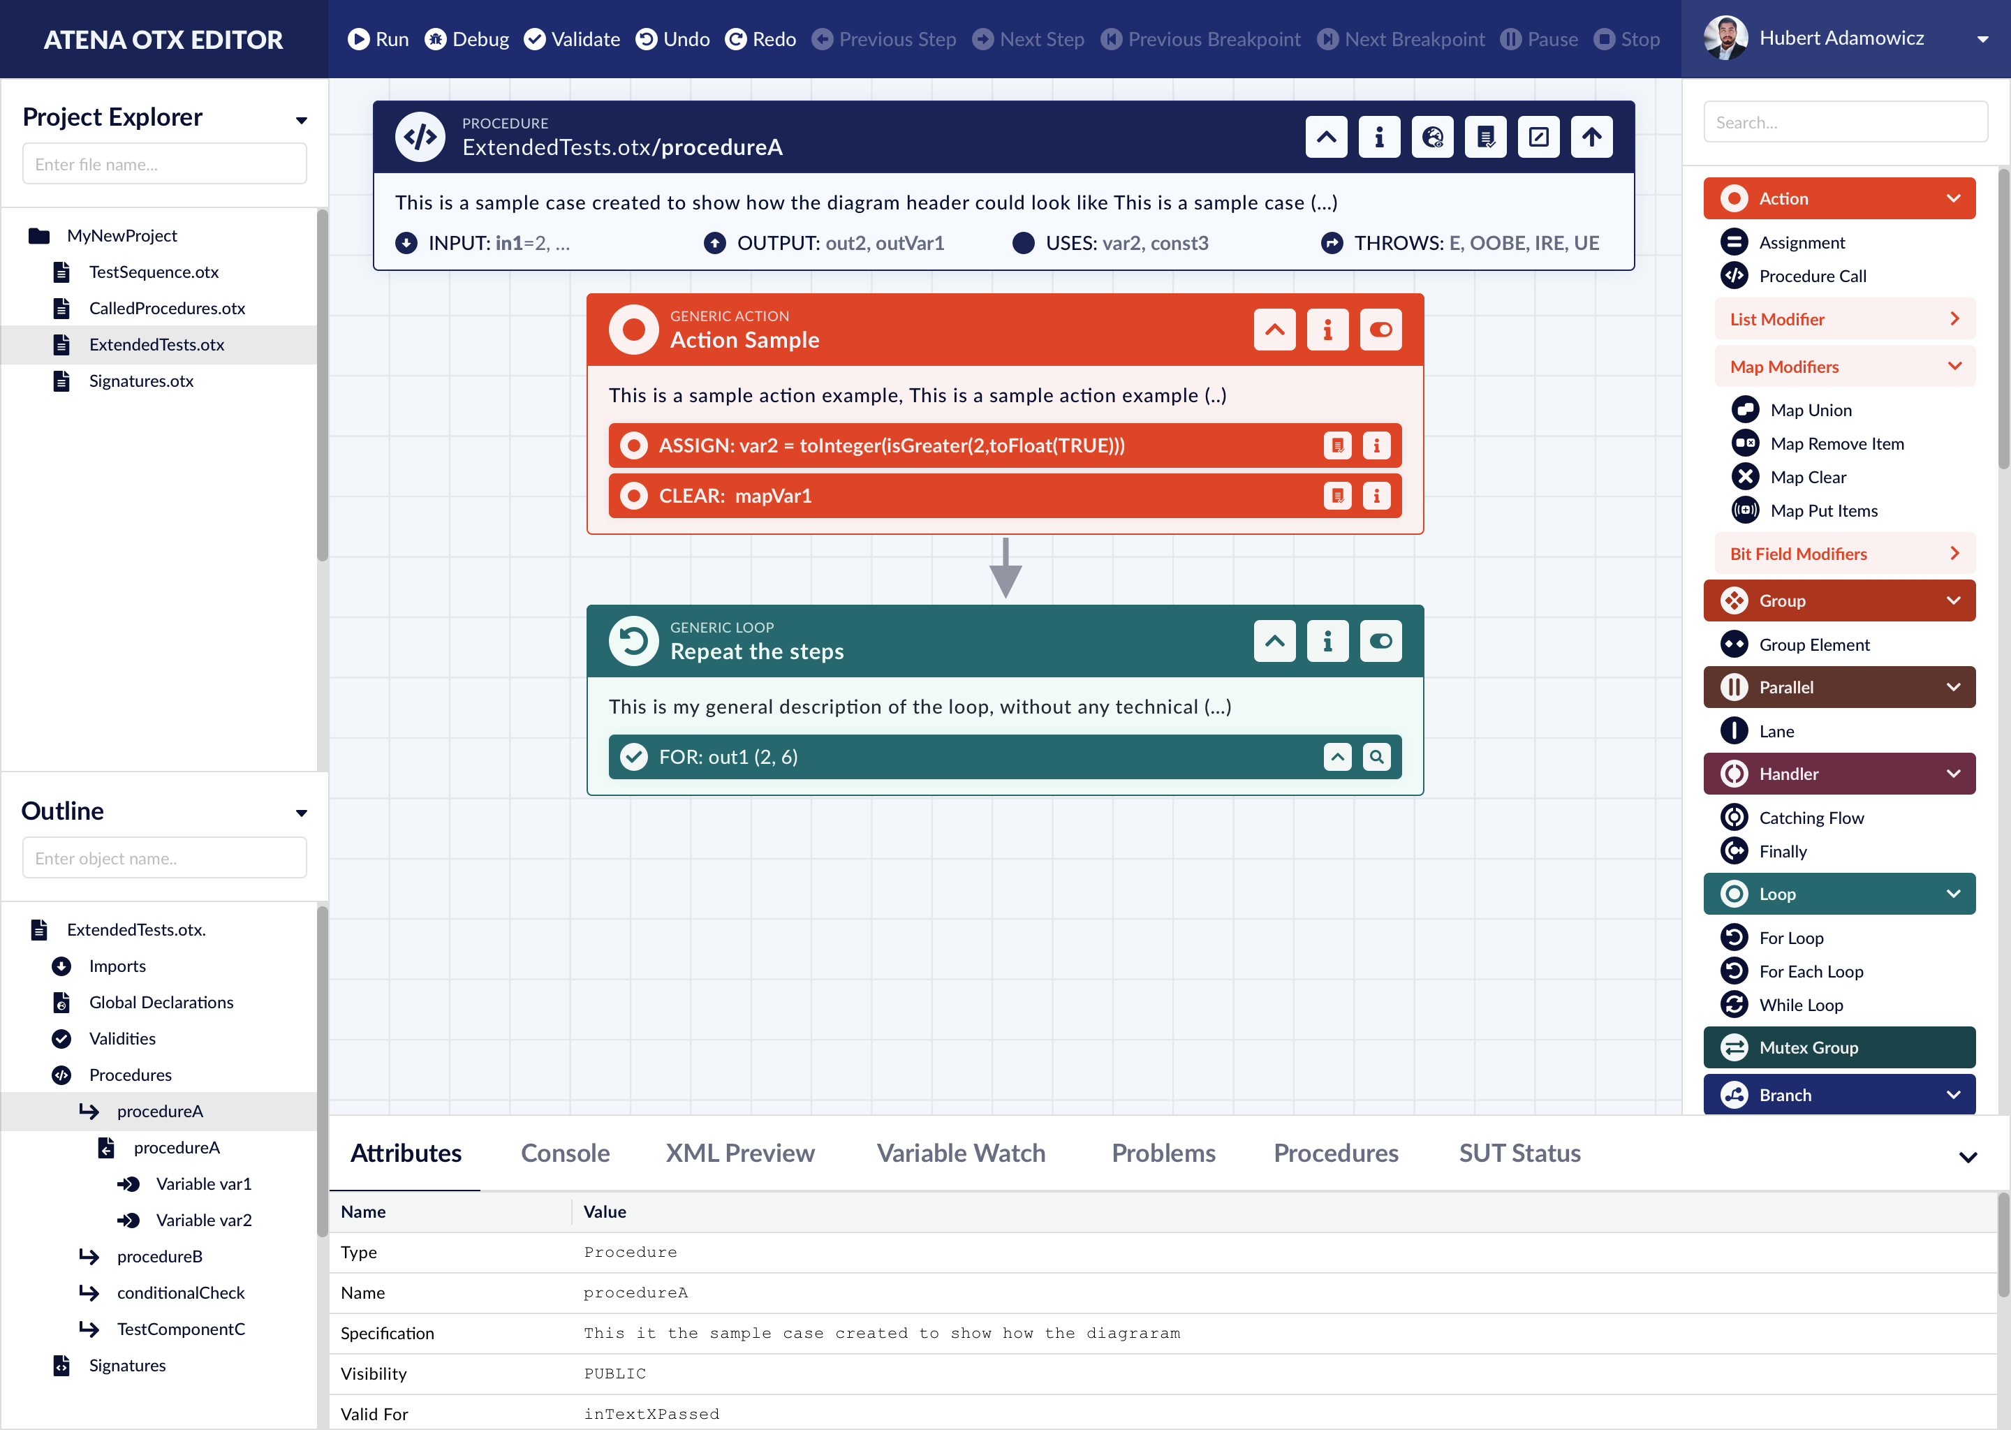Select Map Clear palette item
This screenshot has height=1430, width=2011.
[x=1789, y=476]
